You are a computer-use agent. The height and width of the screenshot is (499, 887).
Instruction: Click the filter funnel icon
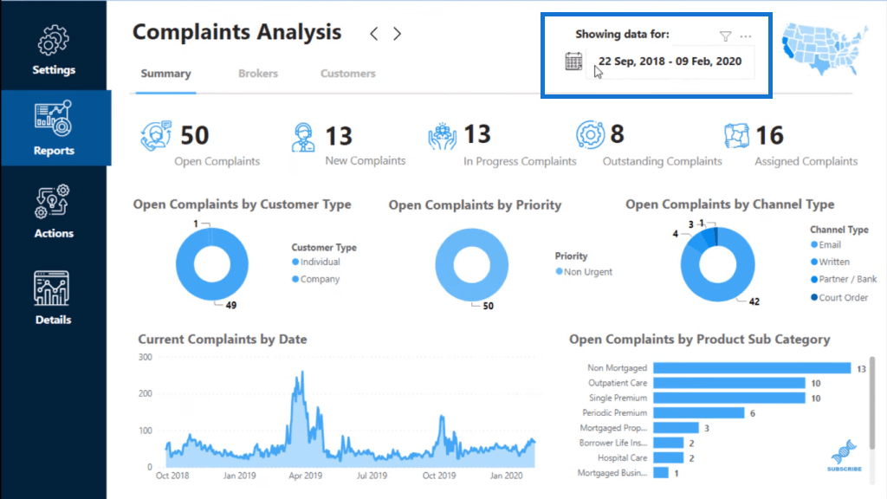pos(725,36)
